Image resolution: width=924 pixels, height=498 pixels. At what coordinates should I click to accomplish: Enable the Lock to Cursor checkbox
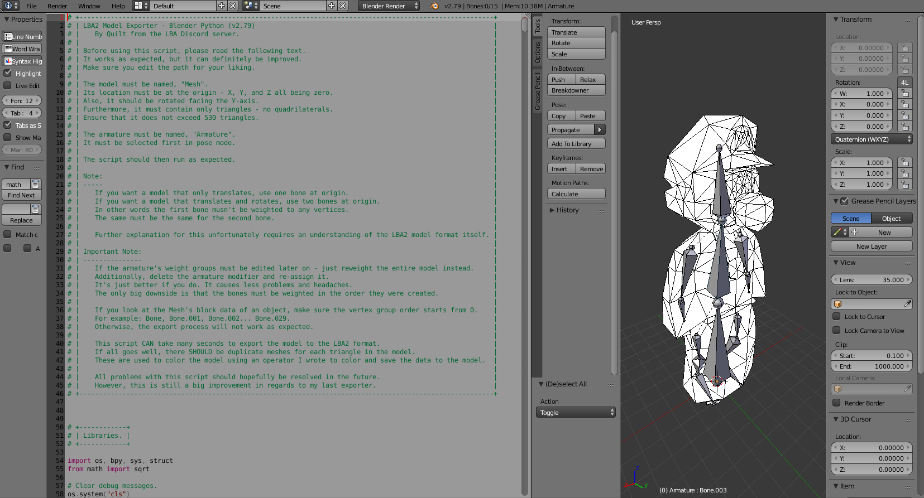click(x=836, y=316)
